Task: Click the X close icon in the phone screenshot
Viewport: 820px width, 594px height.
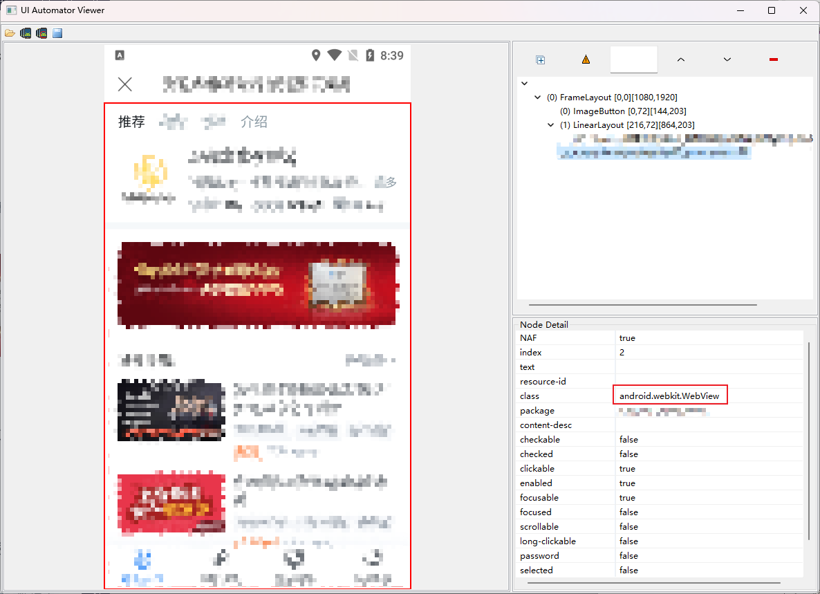Action: pos(125,84)
